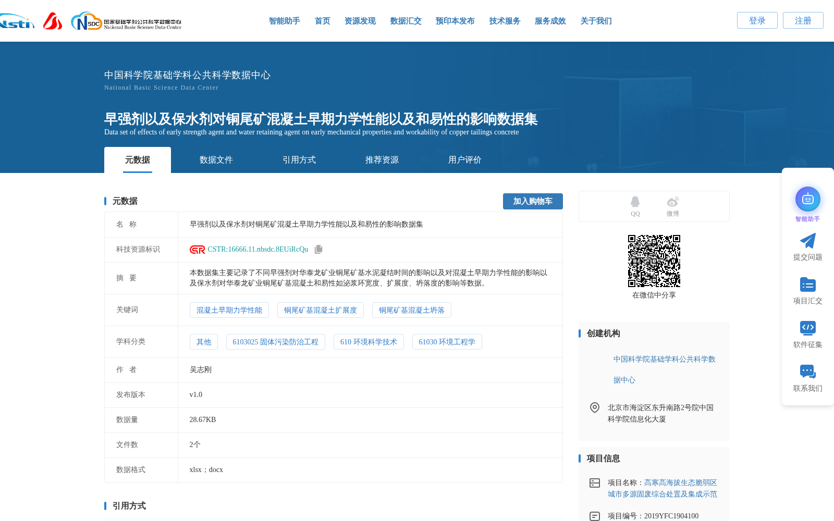Open the CSTR:16666.11.nbsdc.8EUiRcQu link

pos(258,250)
